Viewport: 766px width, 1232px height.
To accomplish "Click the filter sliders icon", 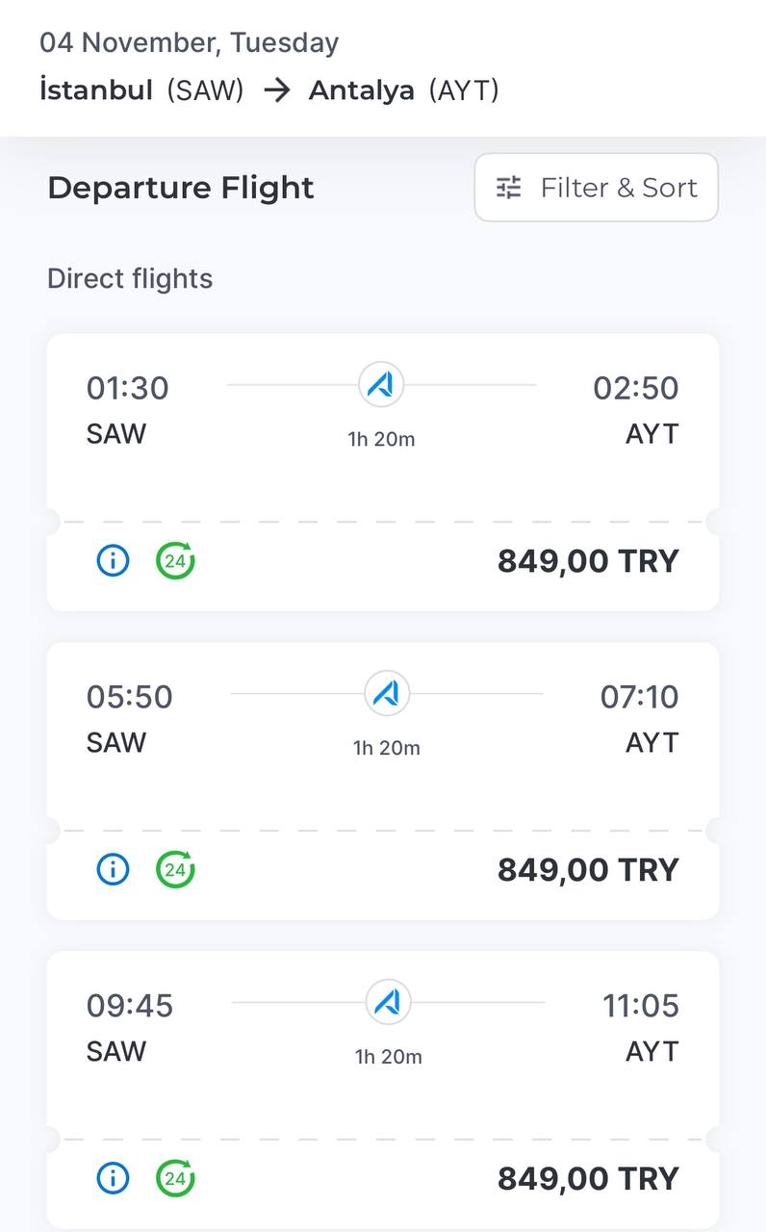I will 509,188.
